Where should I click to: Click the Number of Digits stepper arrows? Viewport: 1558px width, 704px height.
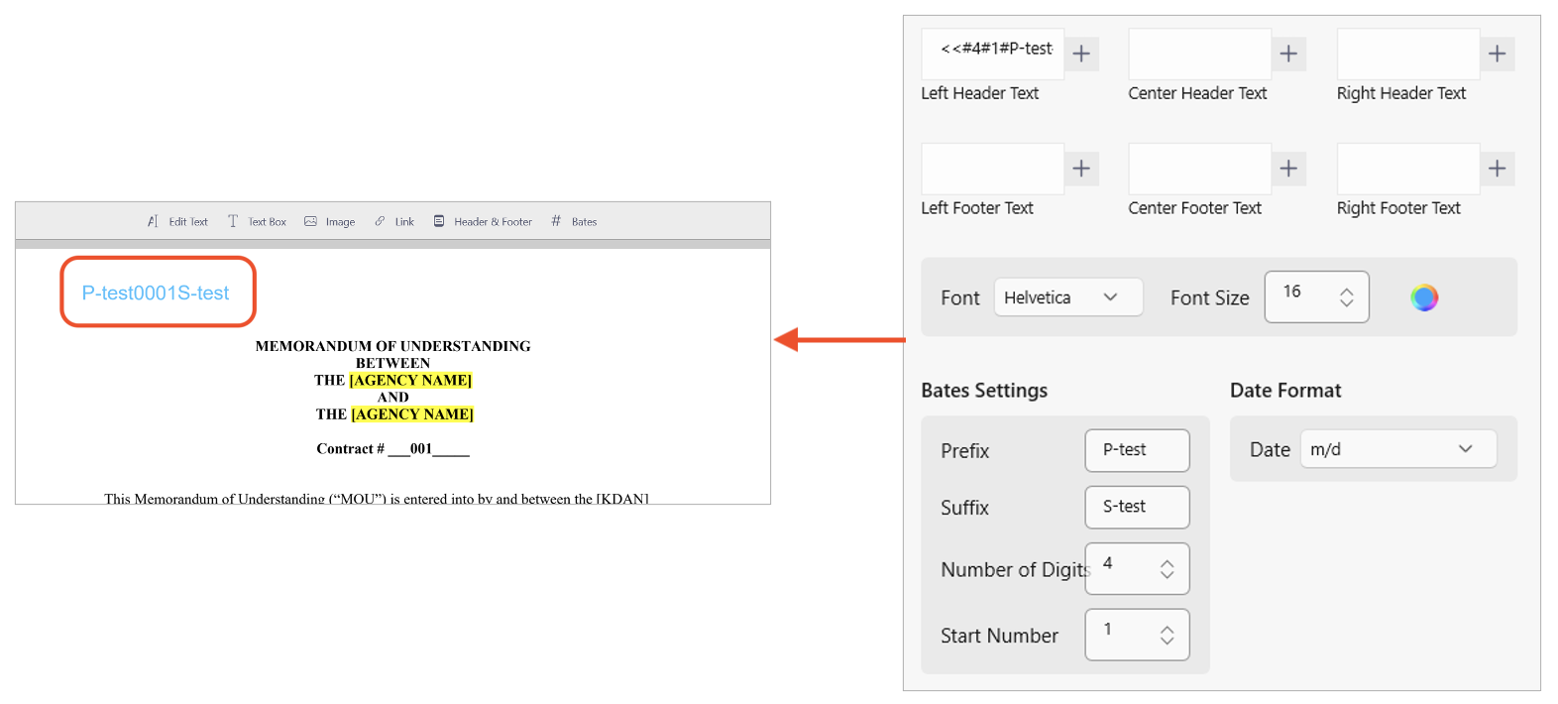[1167, 569]
